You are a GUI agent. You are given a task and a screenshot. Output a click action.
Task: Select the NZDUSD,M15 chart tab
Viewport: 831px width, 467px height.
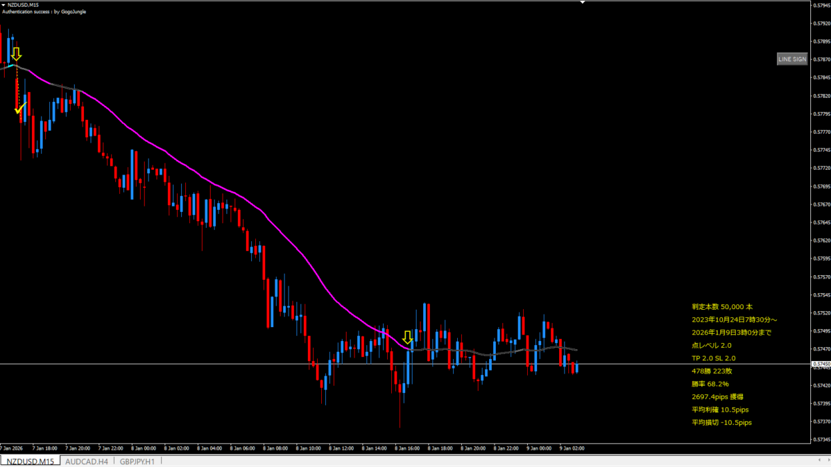[x=30, y=461]
